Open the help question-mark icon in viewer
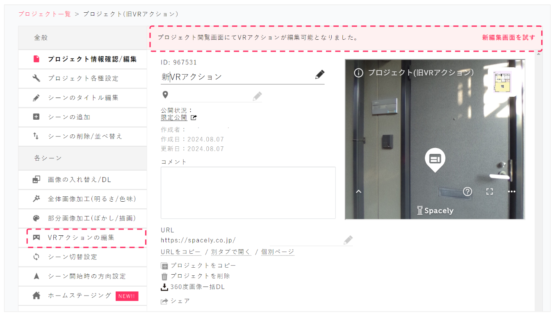556x314 pixels. [x=467, y=191]
